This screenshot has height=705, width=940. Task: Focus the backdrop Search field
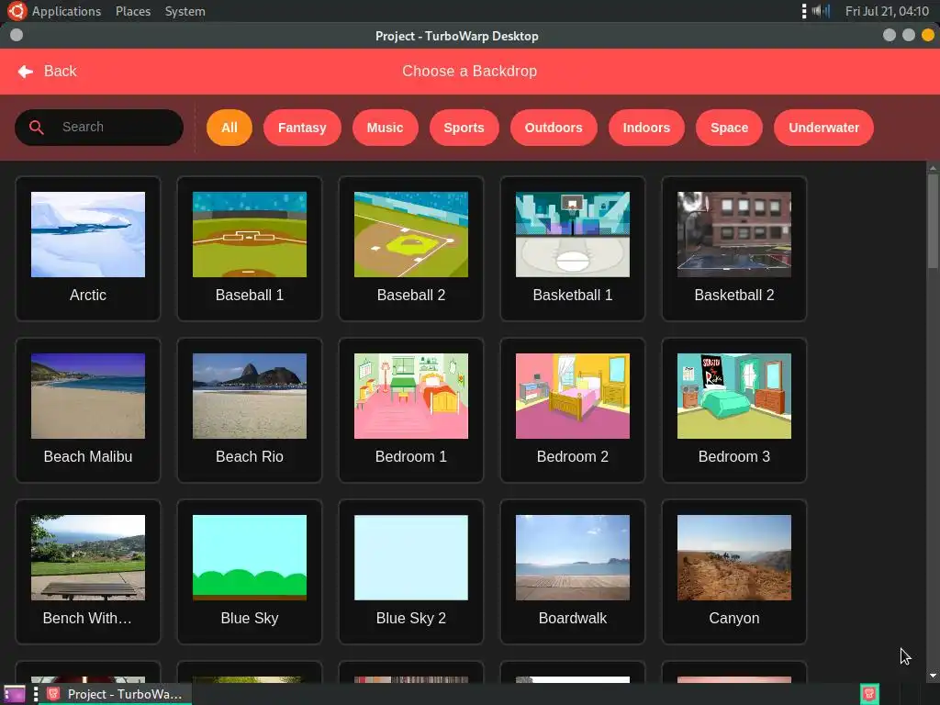pyautogui.click(x=99, y=127)
